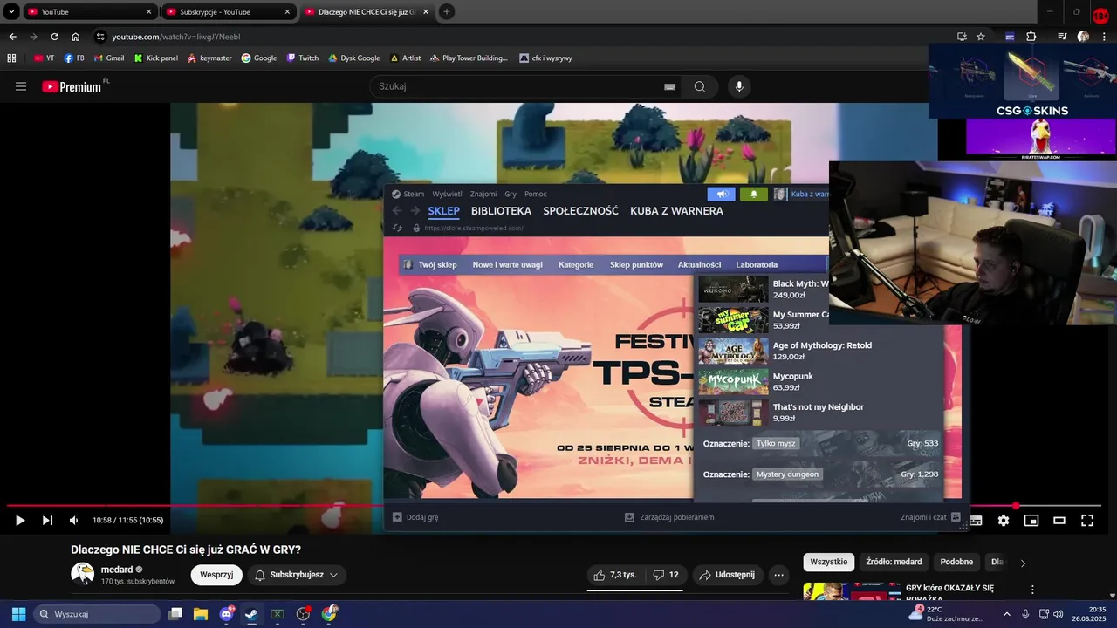Screen dimensions: 1117x628
Task: Open Discord from the taskbar
Action: (227, 614)
